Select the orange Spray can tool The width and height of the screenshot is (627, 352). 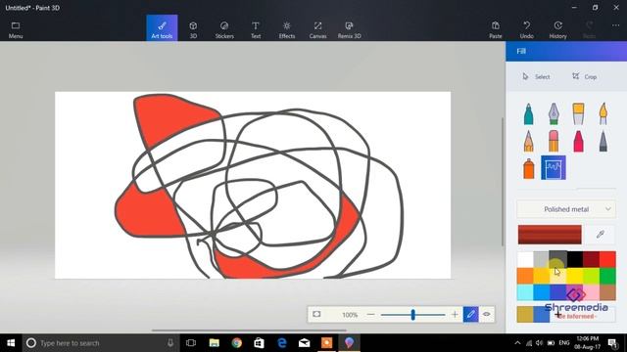[x=529, y=168]
